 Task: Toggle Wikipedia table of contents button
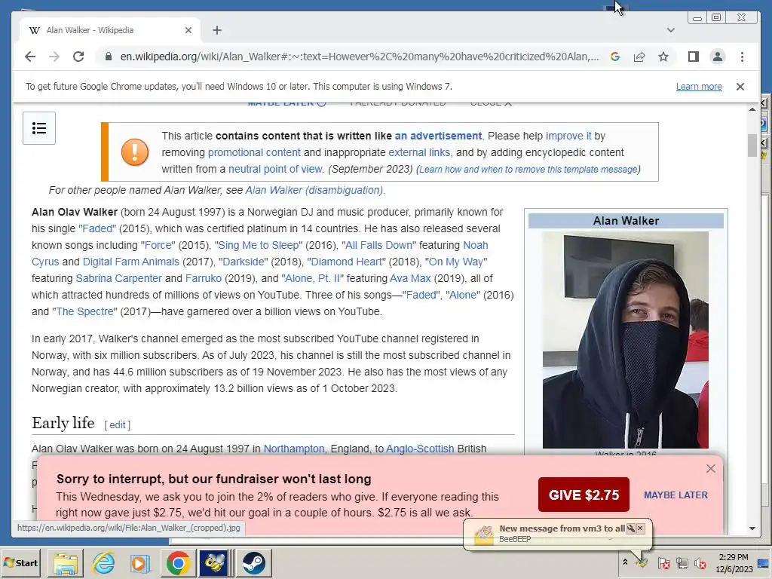coord(39,128)
